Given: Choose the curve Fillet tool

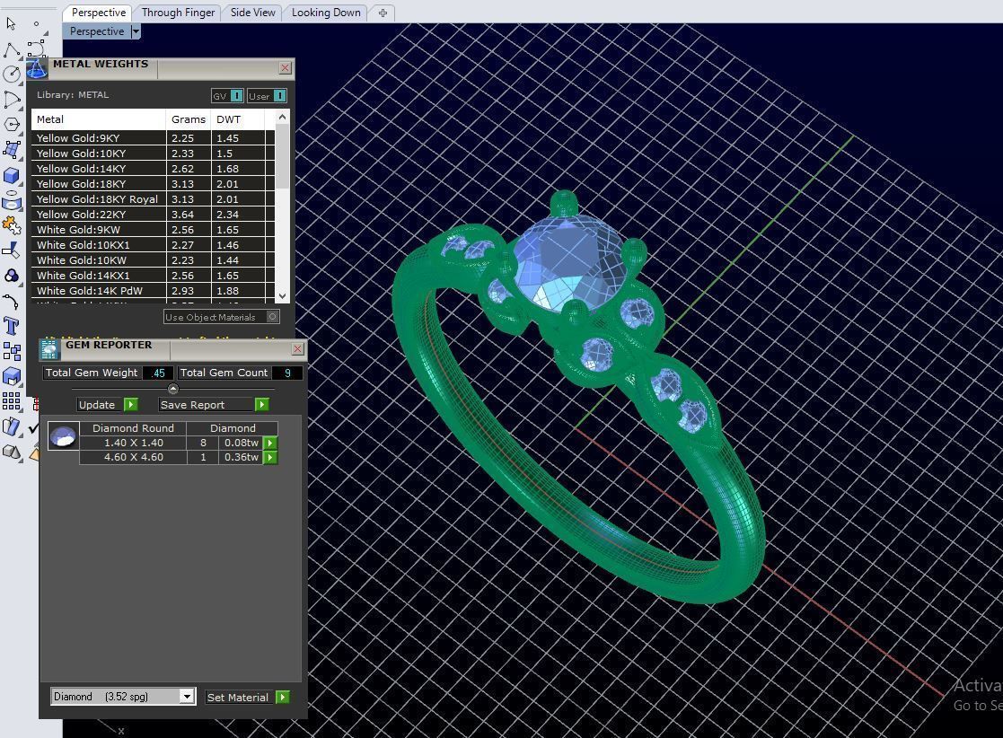Looking at the screenshot, I should coord(12,301).
